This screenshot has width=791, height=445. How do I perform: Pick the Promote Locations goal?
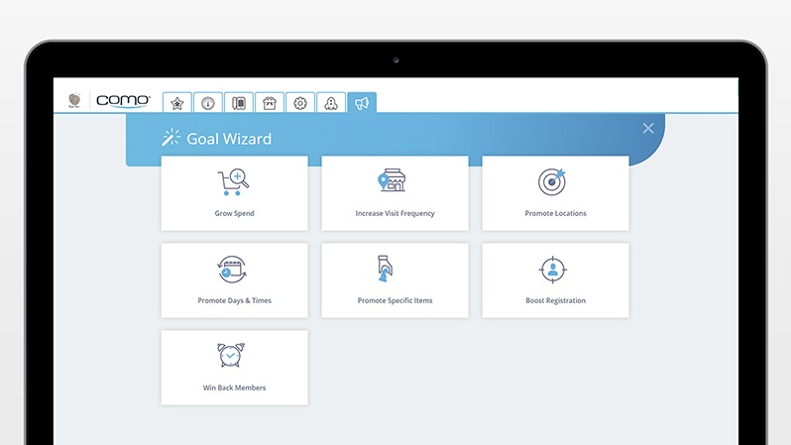click(x=555, y=193)
